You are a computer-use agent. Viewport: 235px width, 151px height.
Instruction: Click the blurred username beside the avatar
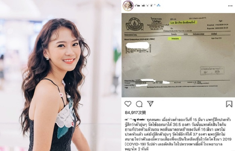[147, 6]
